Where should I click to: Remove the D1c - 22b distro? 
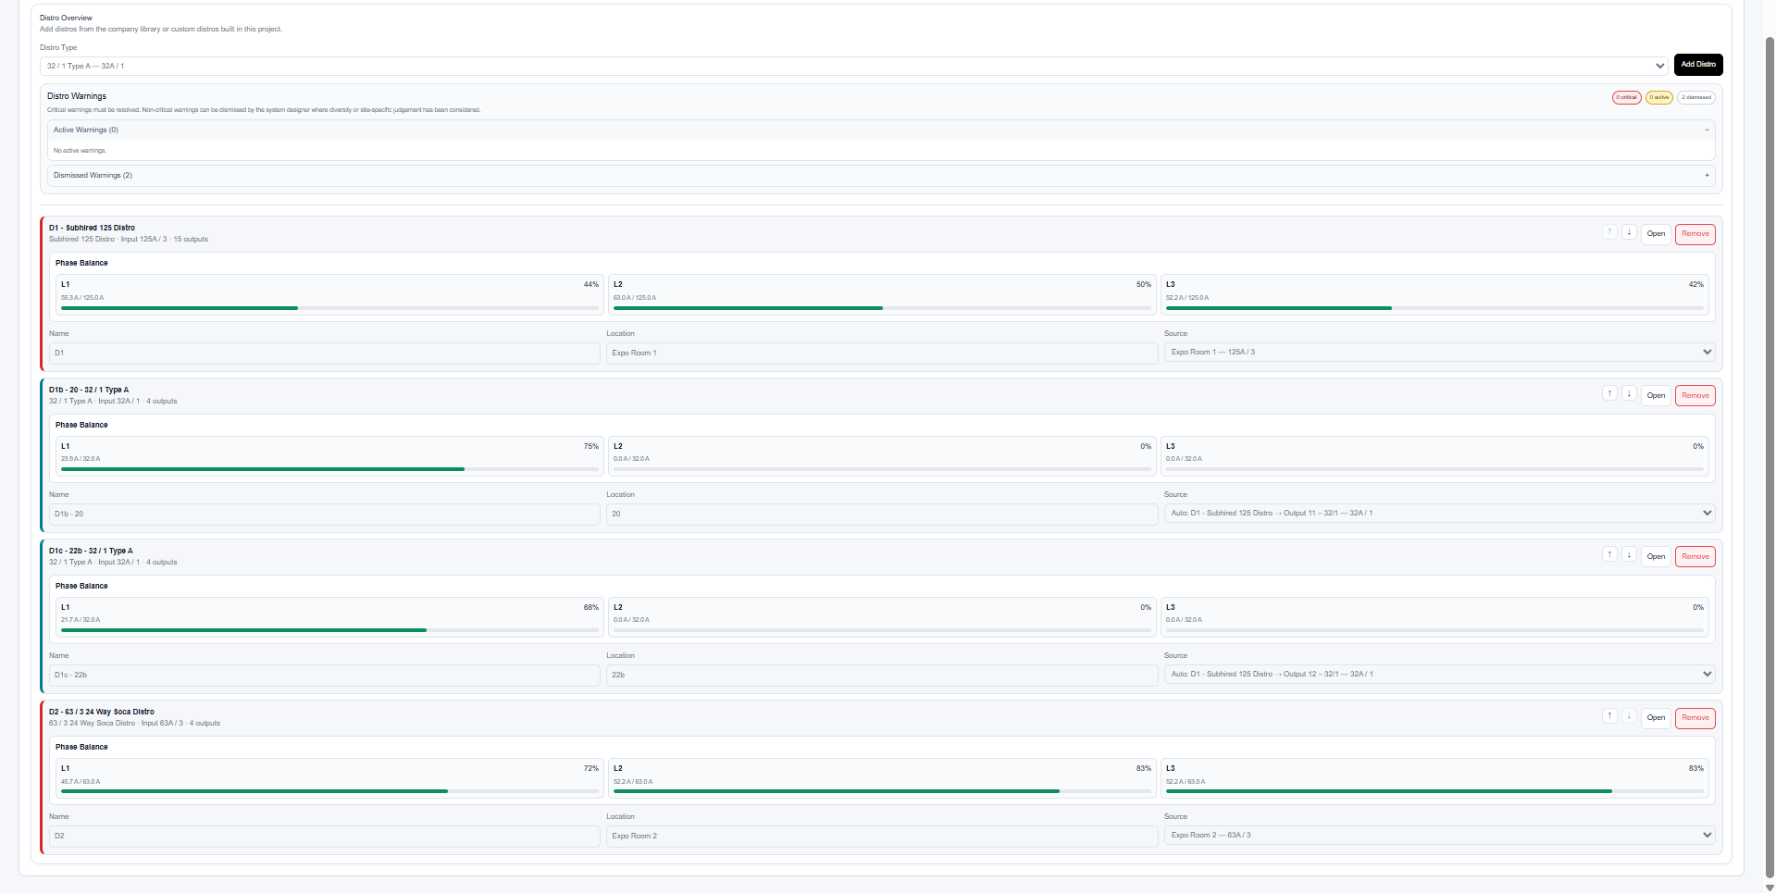tap(1695, 556)
